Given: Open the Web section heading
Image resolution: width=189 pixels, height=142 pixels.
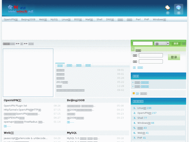Looking at the screenshot, I should 9,133.
